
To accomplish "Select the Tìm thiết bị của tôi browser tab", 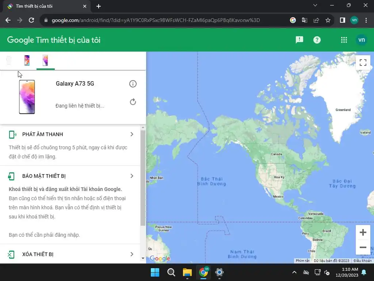I will click(47, 6).
